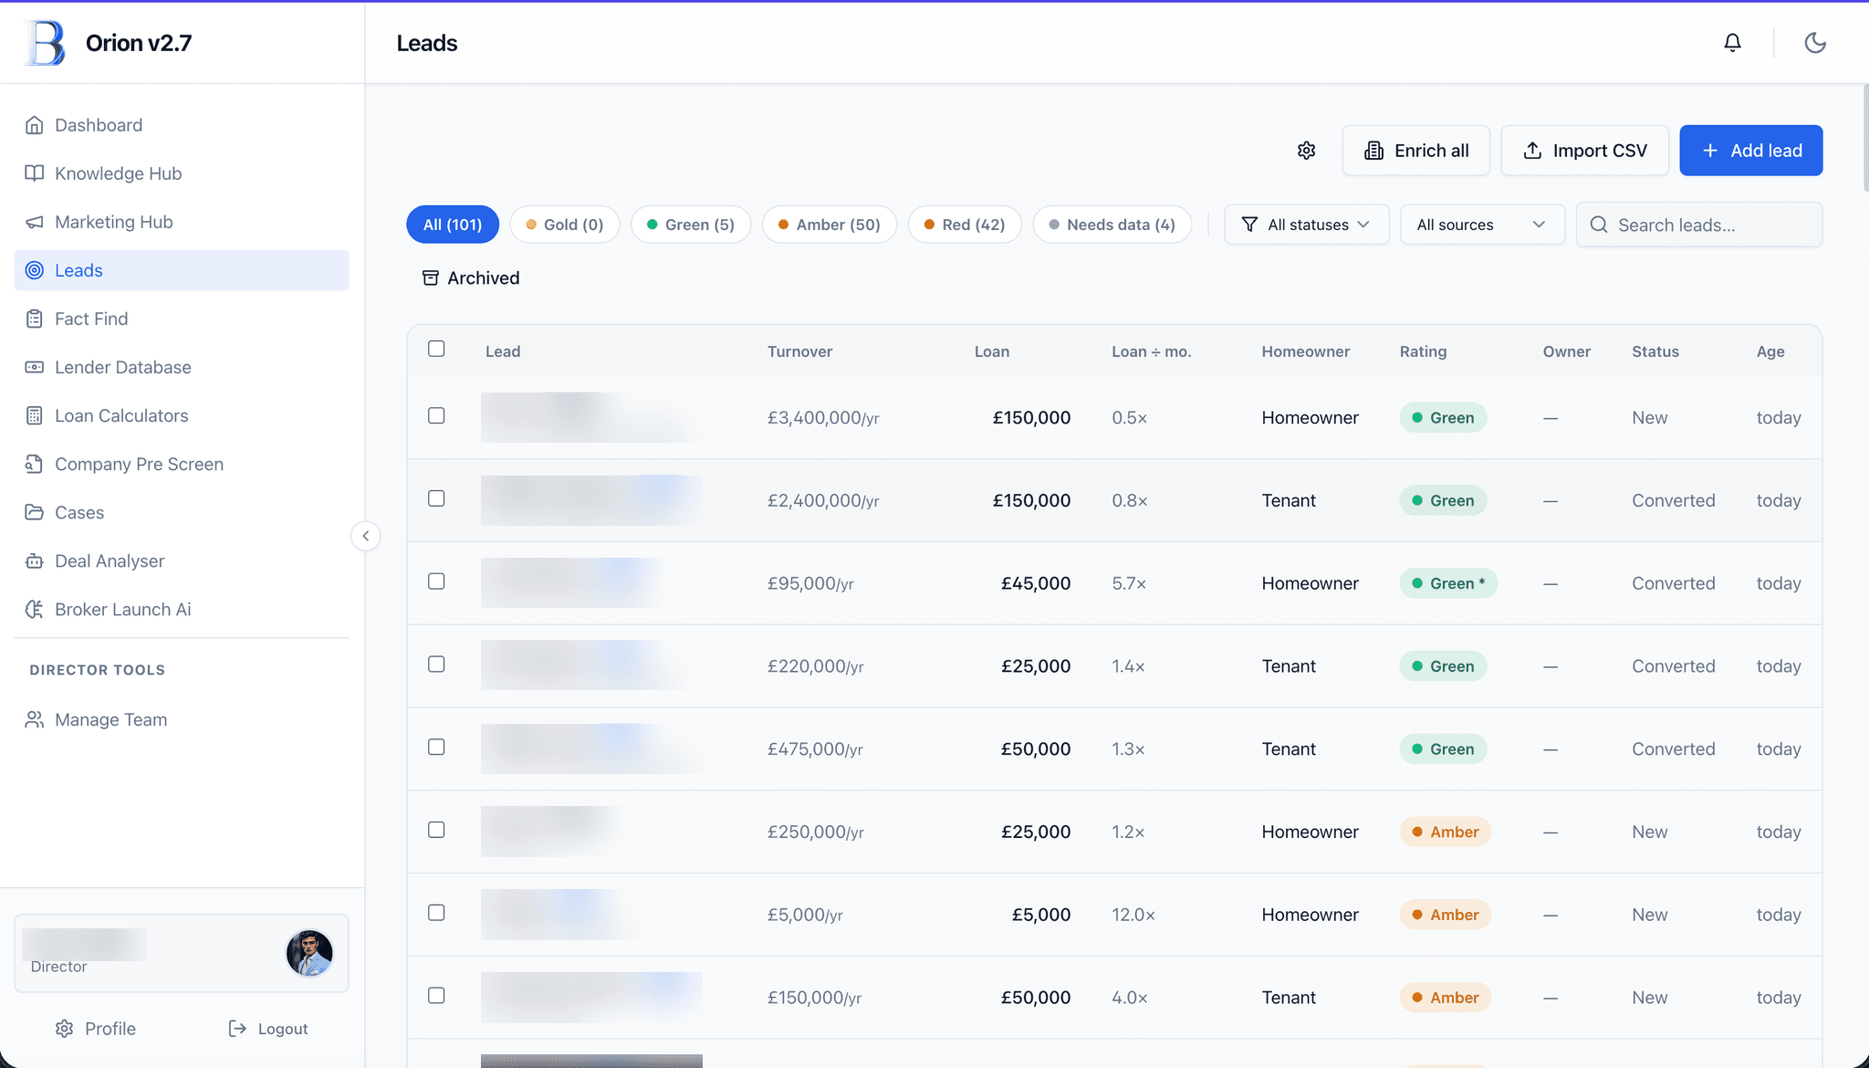Filter by Green (5) tab

click(691, 225)
